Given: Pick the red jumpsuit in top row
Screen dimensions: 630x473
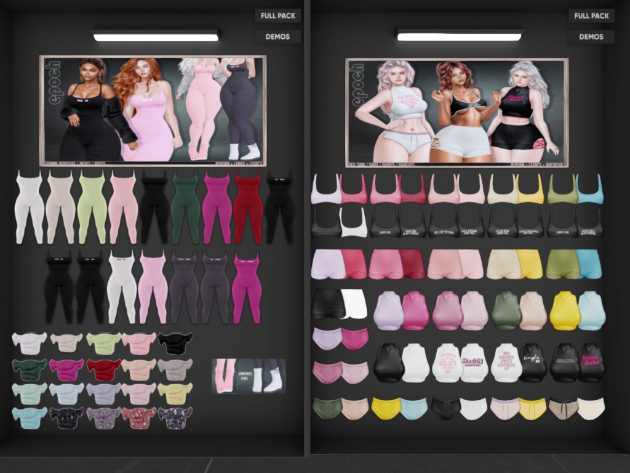Looking at the screenshot, I should tap(248, 207).
